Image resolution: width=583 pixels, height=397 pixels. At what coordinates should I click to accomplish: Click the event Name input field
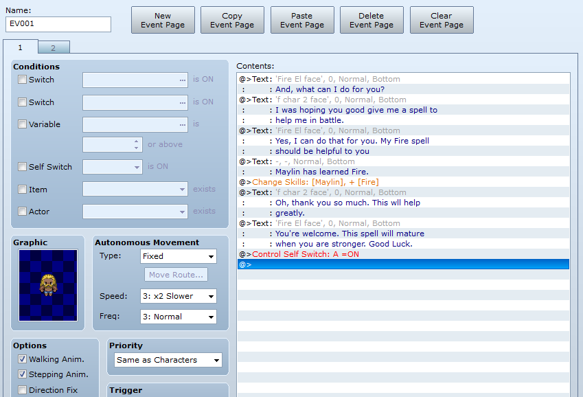(x=58, y=25)
